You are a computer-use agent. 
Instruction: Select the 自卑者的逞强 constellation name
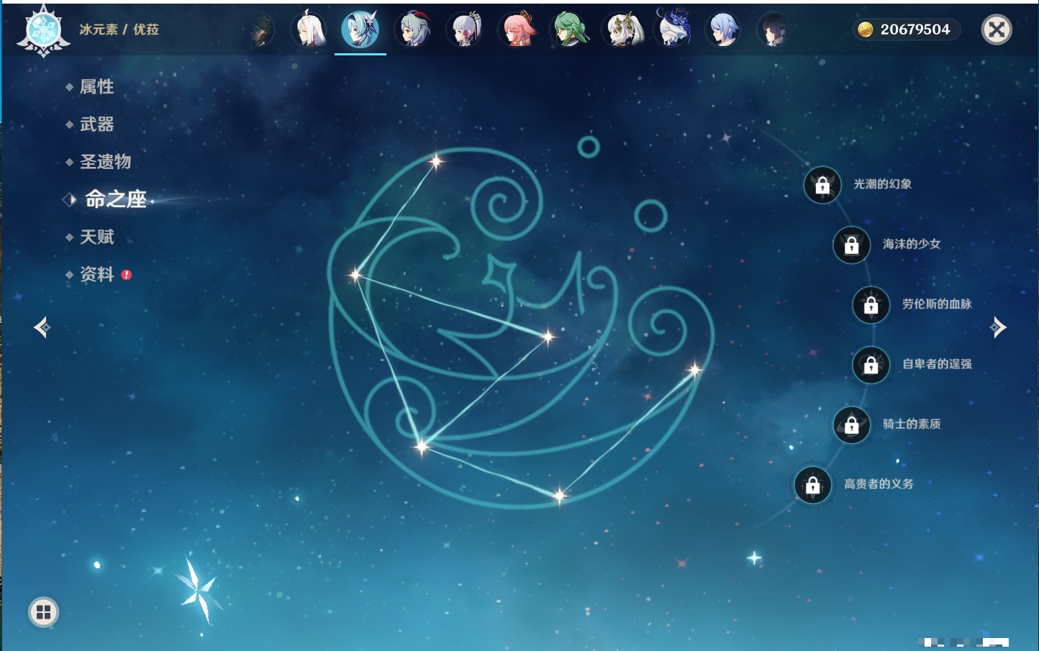coord(937,364)
